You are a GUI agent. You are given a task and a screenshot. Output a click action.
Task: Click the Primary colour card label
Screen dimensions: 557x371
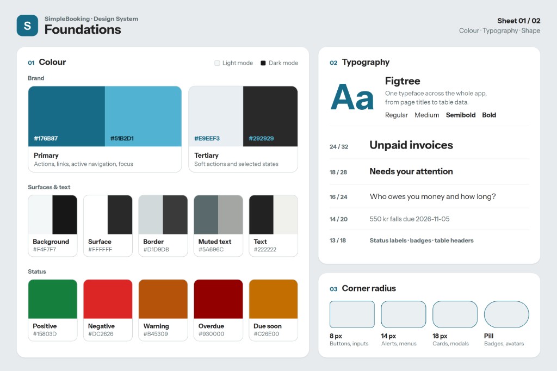point(46,155)
